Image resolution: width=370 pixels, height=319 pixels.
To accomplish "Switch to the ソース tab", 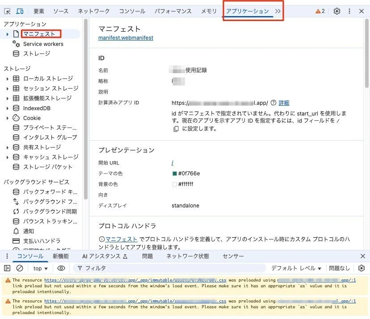I will pos(61,11).
